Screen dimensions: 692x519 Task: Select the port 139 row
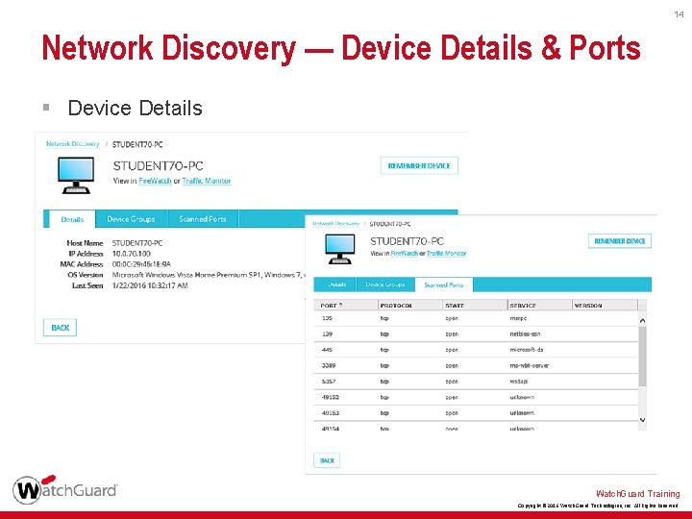[476, 334]
